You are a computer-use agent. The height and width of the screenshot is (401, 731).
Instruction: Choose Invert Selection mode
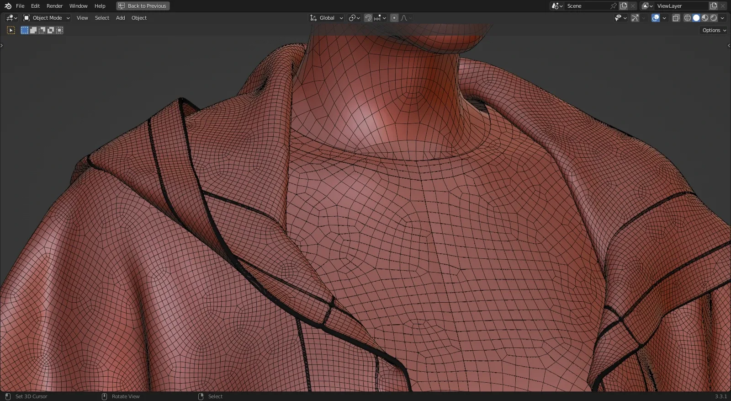[x=51, y=30]
